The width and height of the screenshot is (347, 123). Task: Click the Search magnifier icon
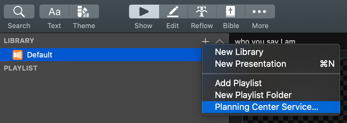pos(19,12)
